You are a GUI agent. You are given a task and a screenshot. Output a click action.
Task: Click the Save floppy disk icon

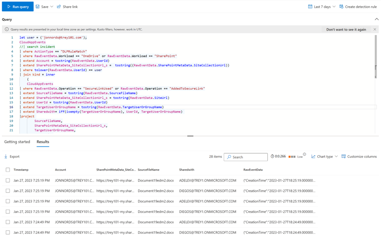[38, 7]
